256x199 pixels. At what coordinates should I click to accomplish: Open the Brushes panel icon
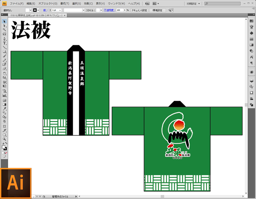[x=252, y=27]
